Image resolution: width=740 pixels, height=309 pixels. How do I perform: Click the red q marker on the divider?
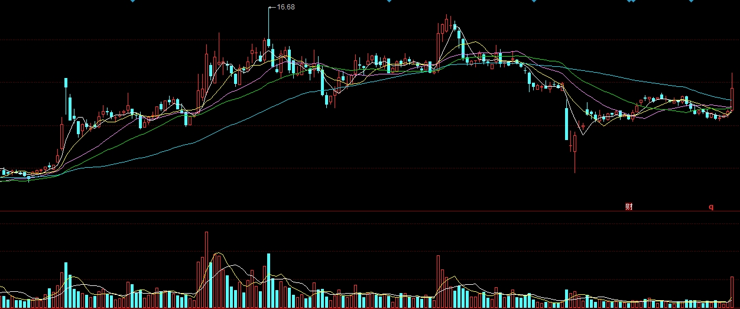711,207
